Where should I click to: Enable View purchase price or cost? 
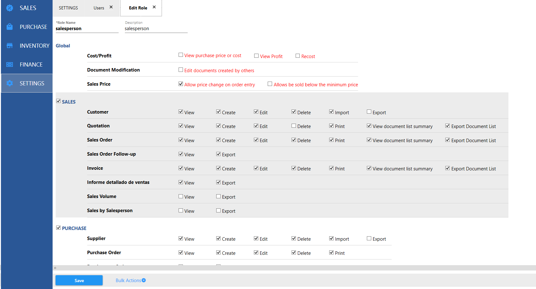click(x=181, y=55)
